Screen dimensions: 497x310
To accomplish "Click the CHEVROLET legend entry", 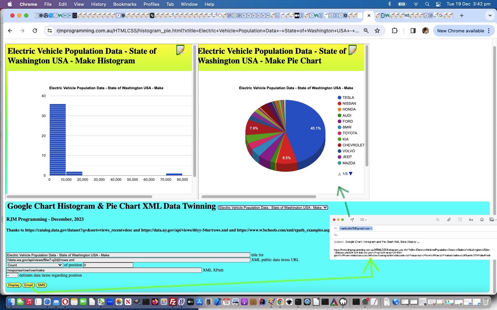I will point(351,145).
